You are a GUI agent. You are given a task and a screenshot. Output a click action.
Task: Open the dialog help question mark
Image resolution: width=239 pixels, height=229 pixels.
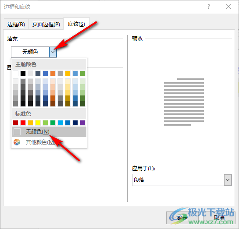pos(209,7)
